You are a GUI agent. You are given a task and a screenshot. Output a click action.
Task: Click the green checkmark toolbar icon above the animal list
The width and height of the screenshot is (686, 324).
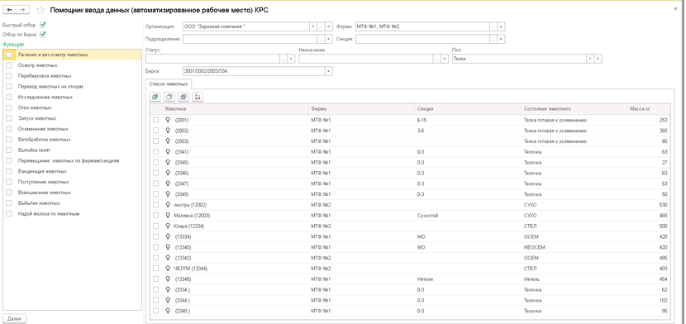[155, 97]
